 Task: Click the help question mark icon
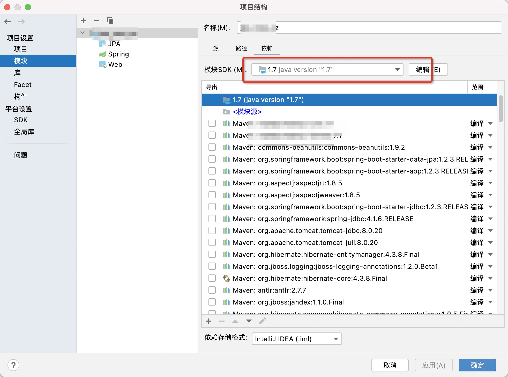point(13,365)
